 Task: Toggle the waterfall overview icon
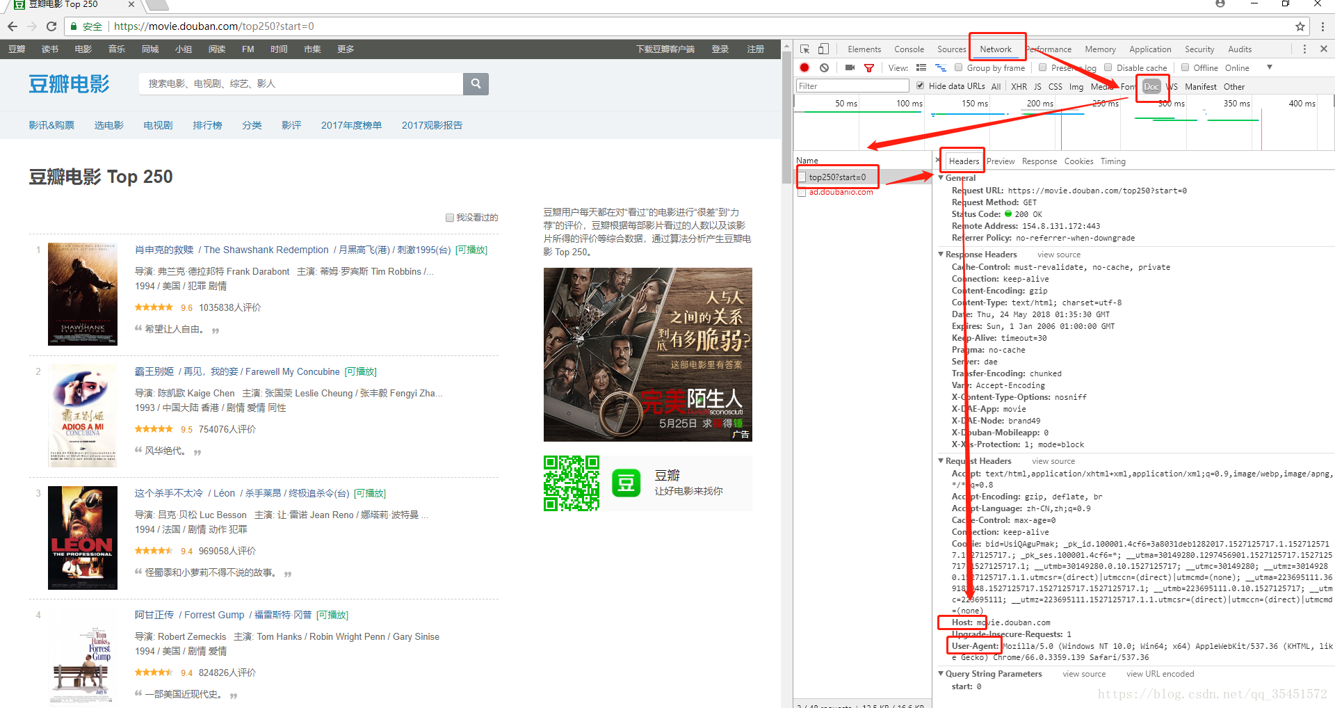tap(941, 67)
